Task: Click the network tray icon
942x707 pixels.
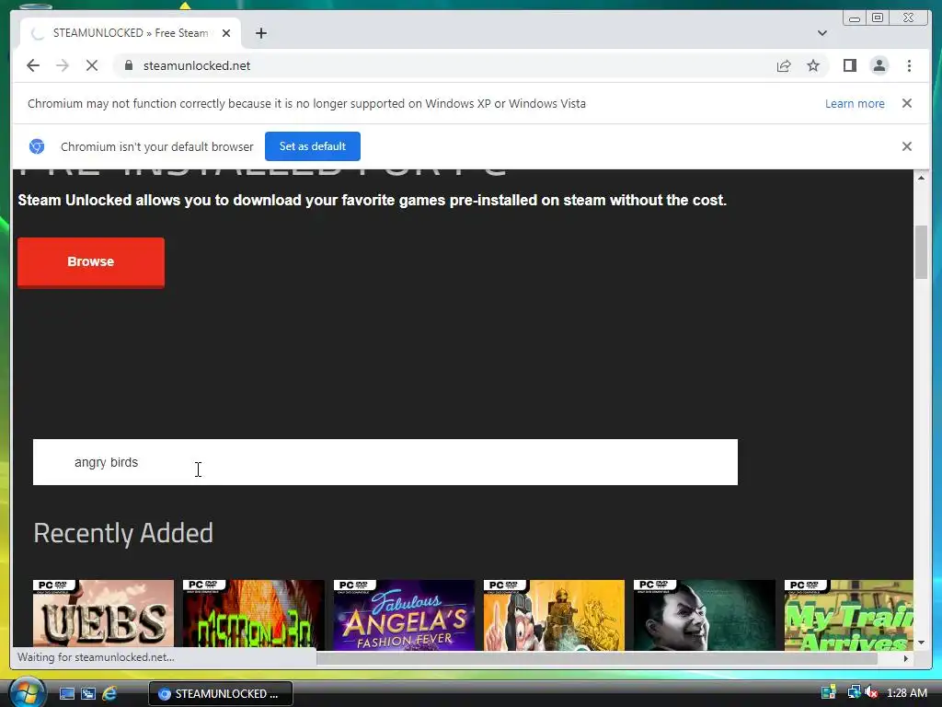Action: pos(854,692)
